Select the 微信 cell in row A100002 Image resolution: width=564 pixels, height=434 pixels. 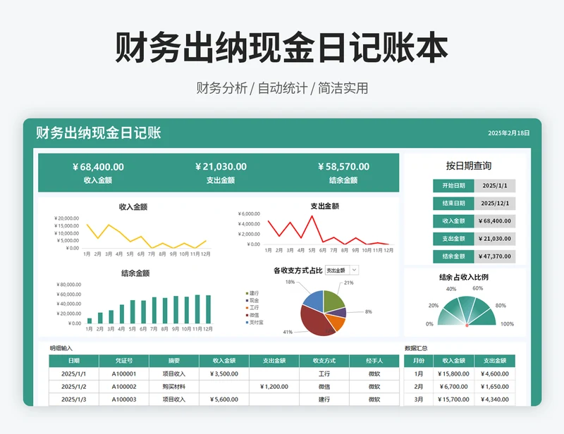click(324, 387)
